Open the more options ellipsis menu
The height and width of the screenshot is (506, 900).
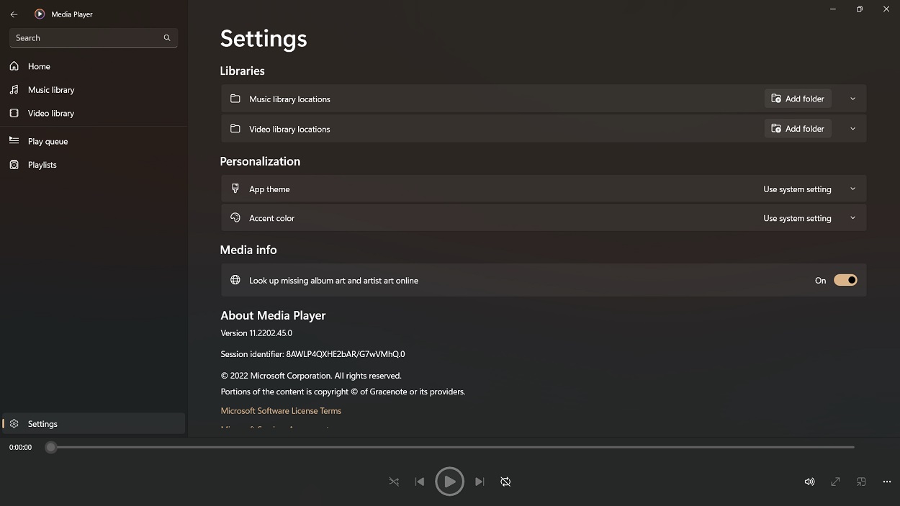coord(887,482)
